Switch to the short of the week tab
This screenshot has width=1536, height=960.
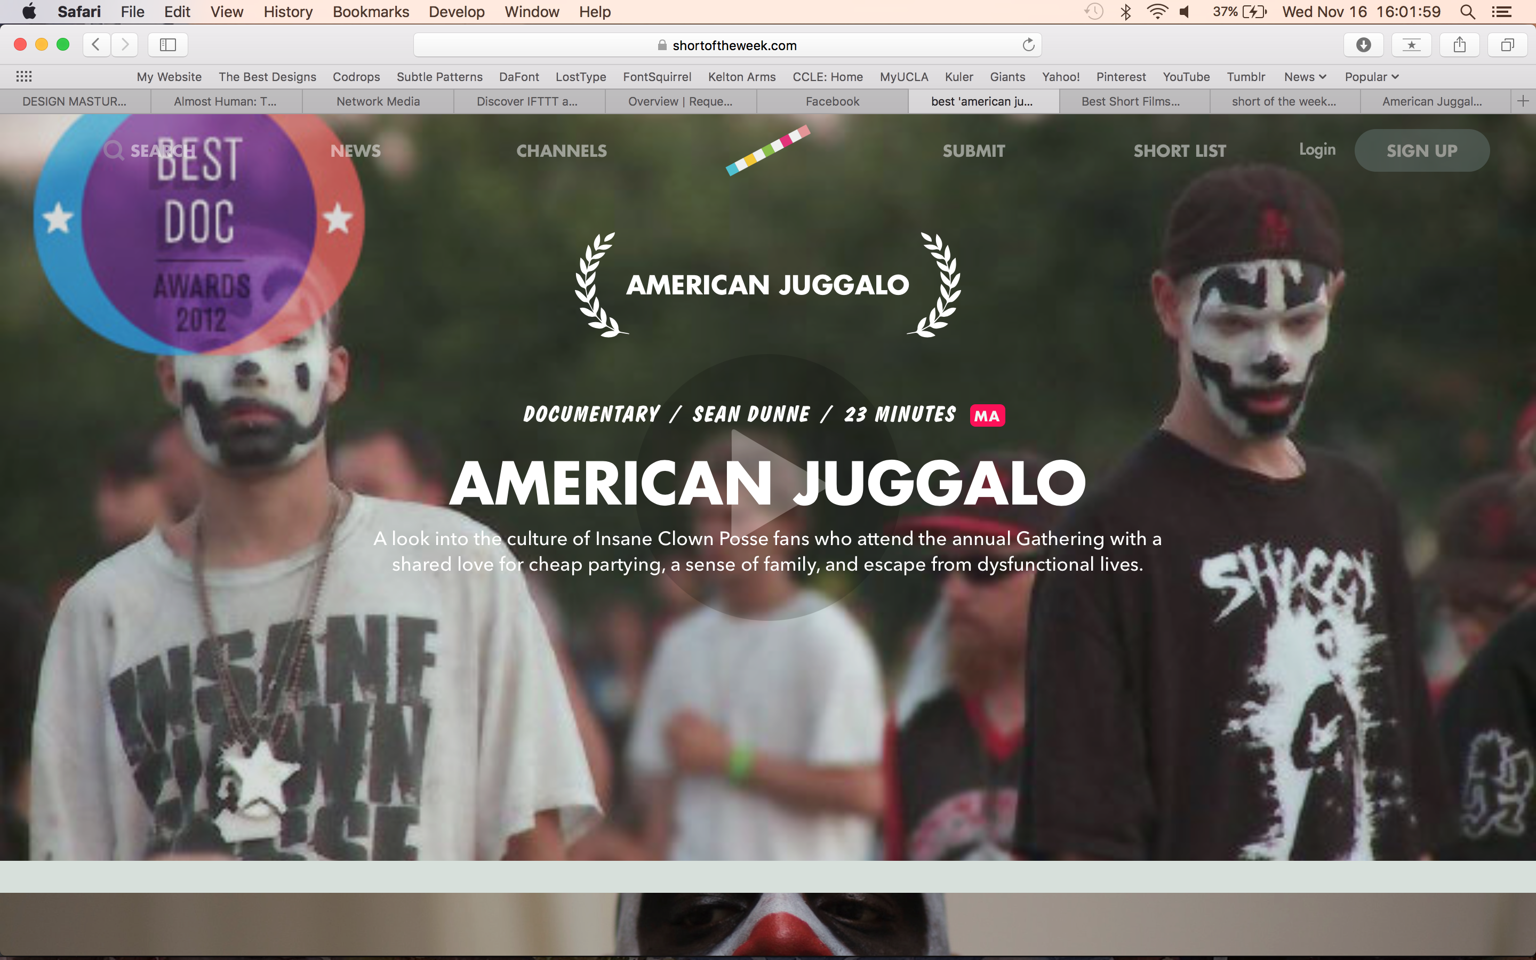pos(1285,101)
